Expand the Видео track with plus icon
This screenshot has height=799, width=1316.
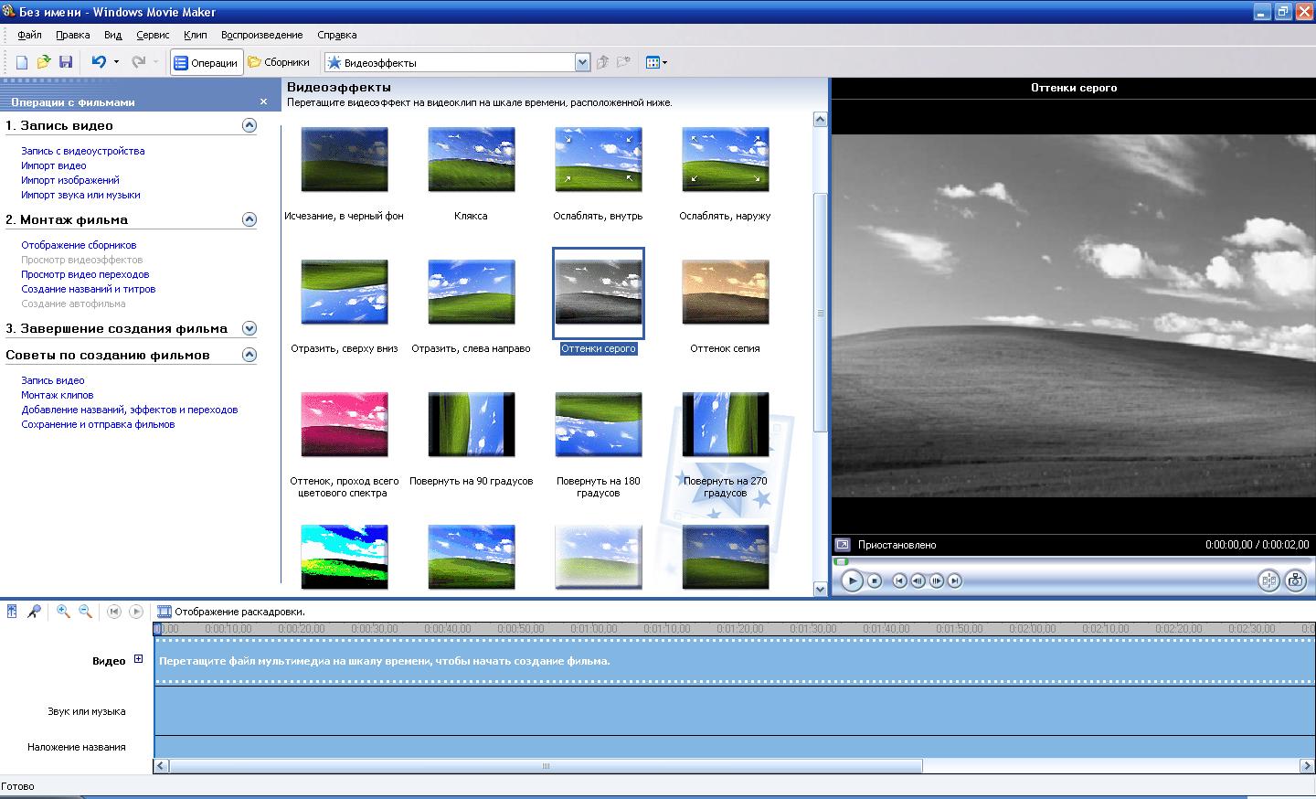coord(138,659)
